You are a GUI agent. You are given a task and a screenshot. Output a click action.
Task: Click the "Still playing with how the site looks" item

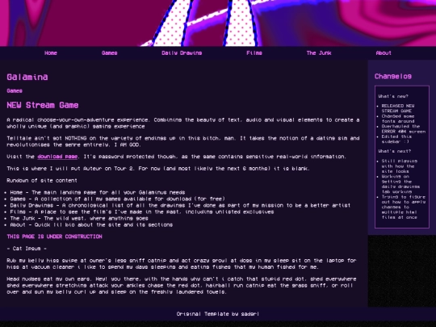tap(400, 166)
